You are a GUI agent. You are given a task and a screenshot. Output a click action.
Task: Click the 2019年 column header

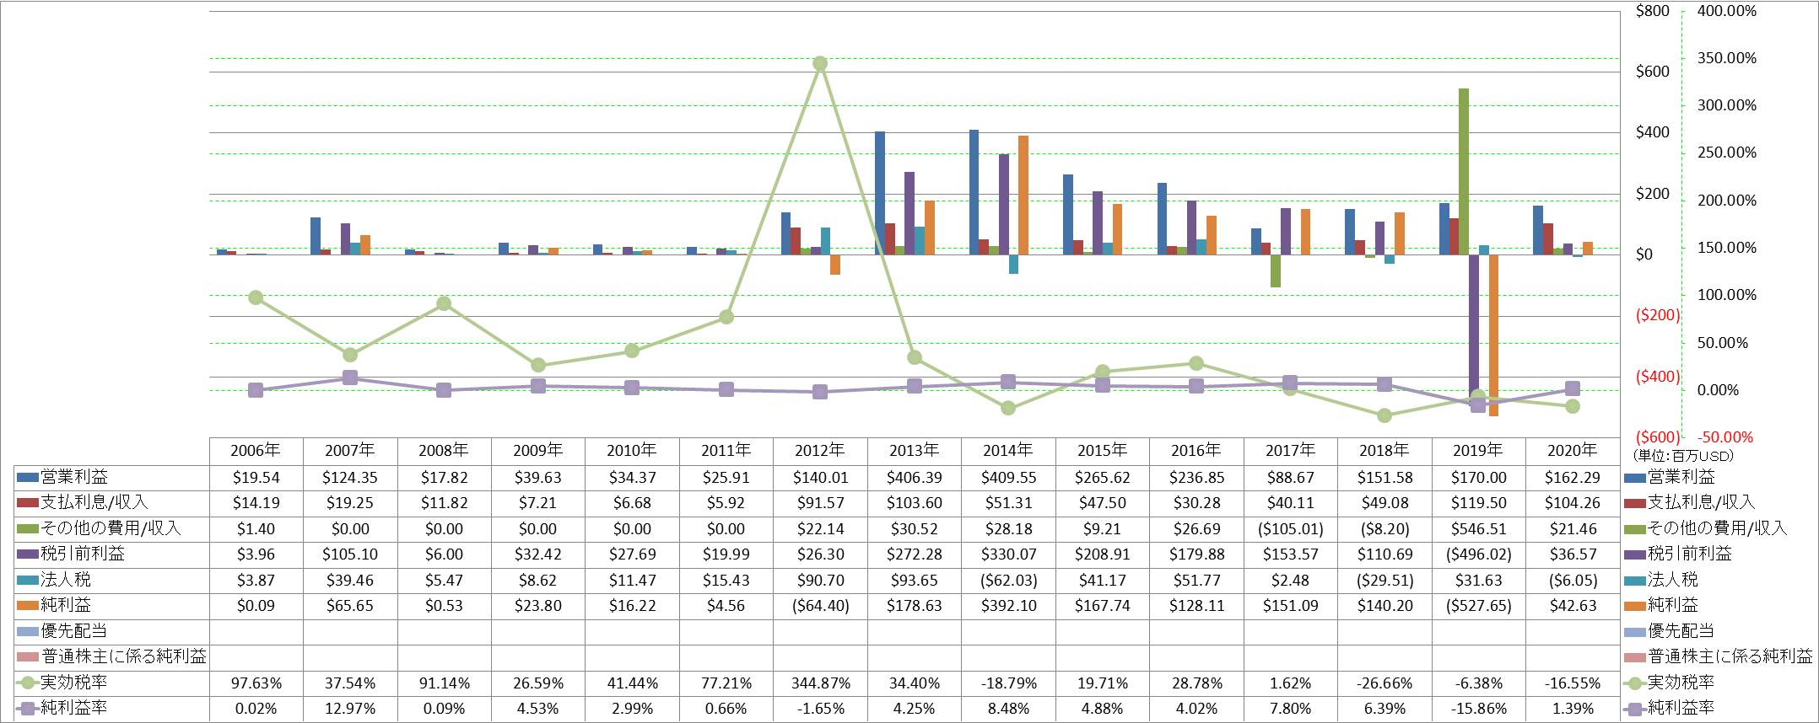coord(1478,451)
